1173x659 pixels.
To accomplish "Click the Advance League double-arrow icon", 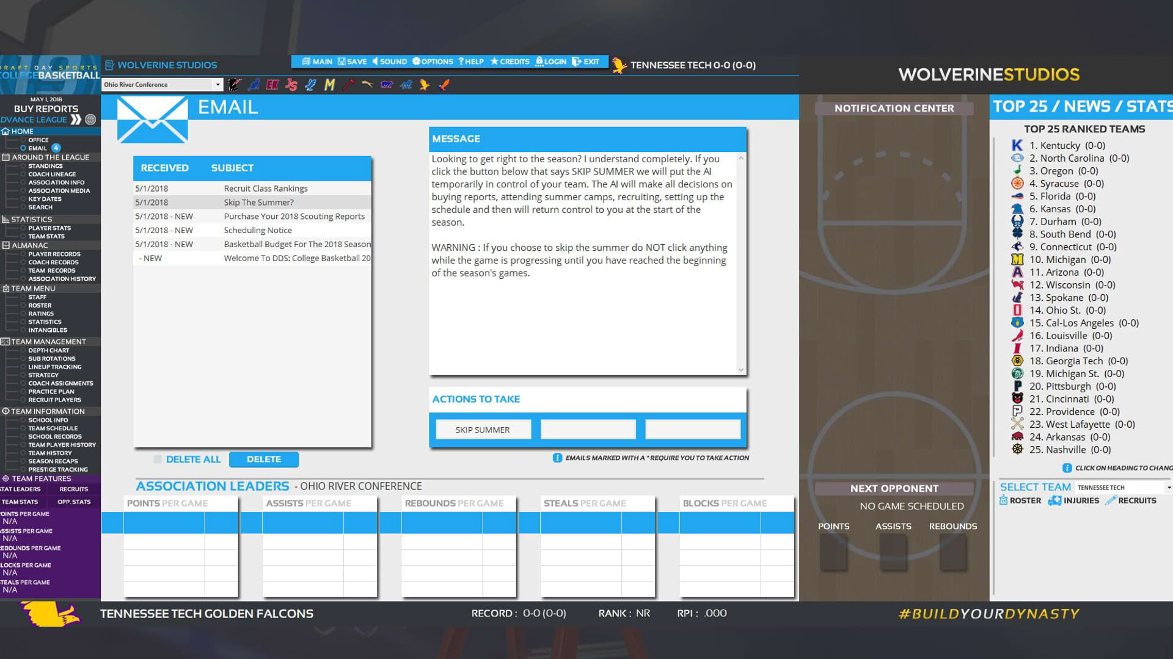I will [x=76, y=120].
